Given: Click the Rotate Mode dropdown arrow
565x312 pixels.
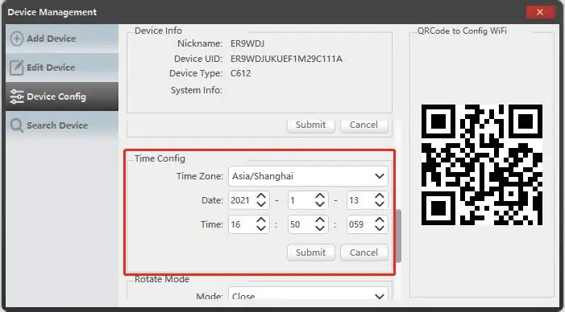Looking at the screenshot, I should pyautogui.click(x=379, y=297).
